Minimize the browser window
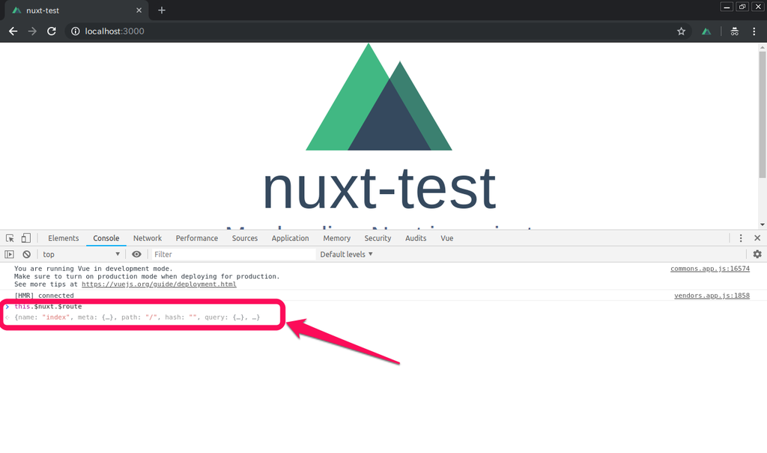This screenshot has width=767, height=453. 727,6
